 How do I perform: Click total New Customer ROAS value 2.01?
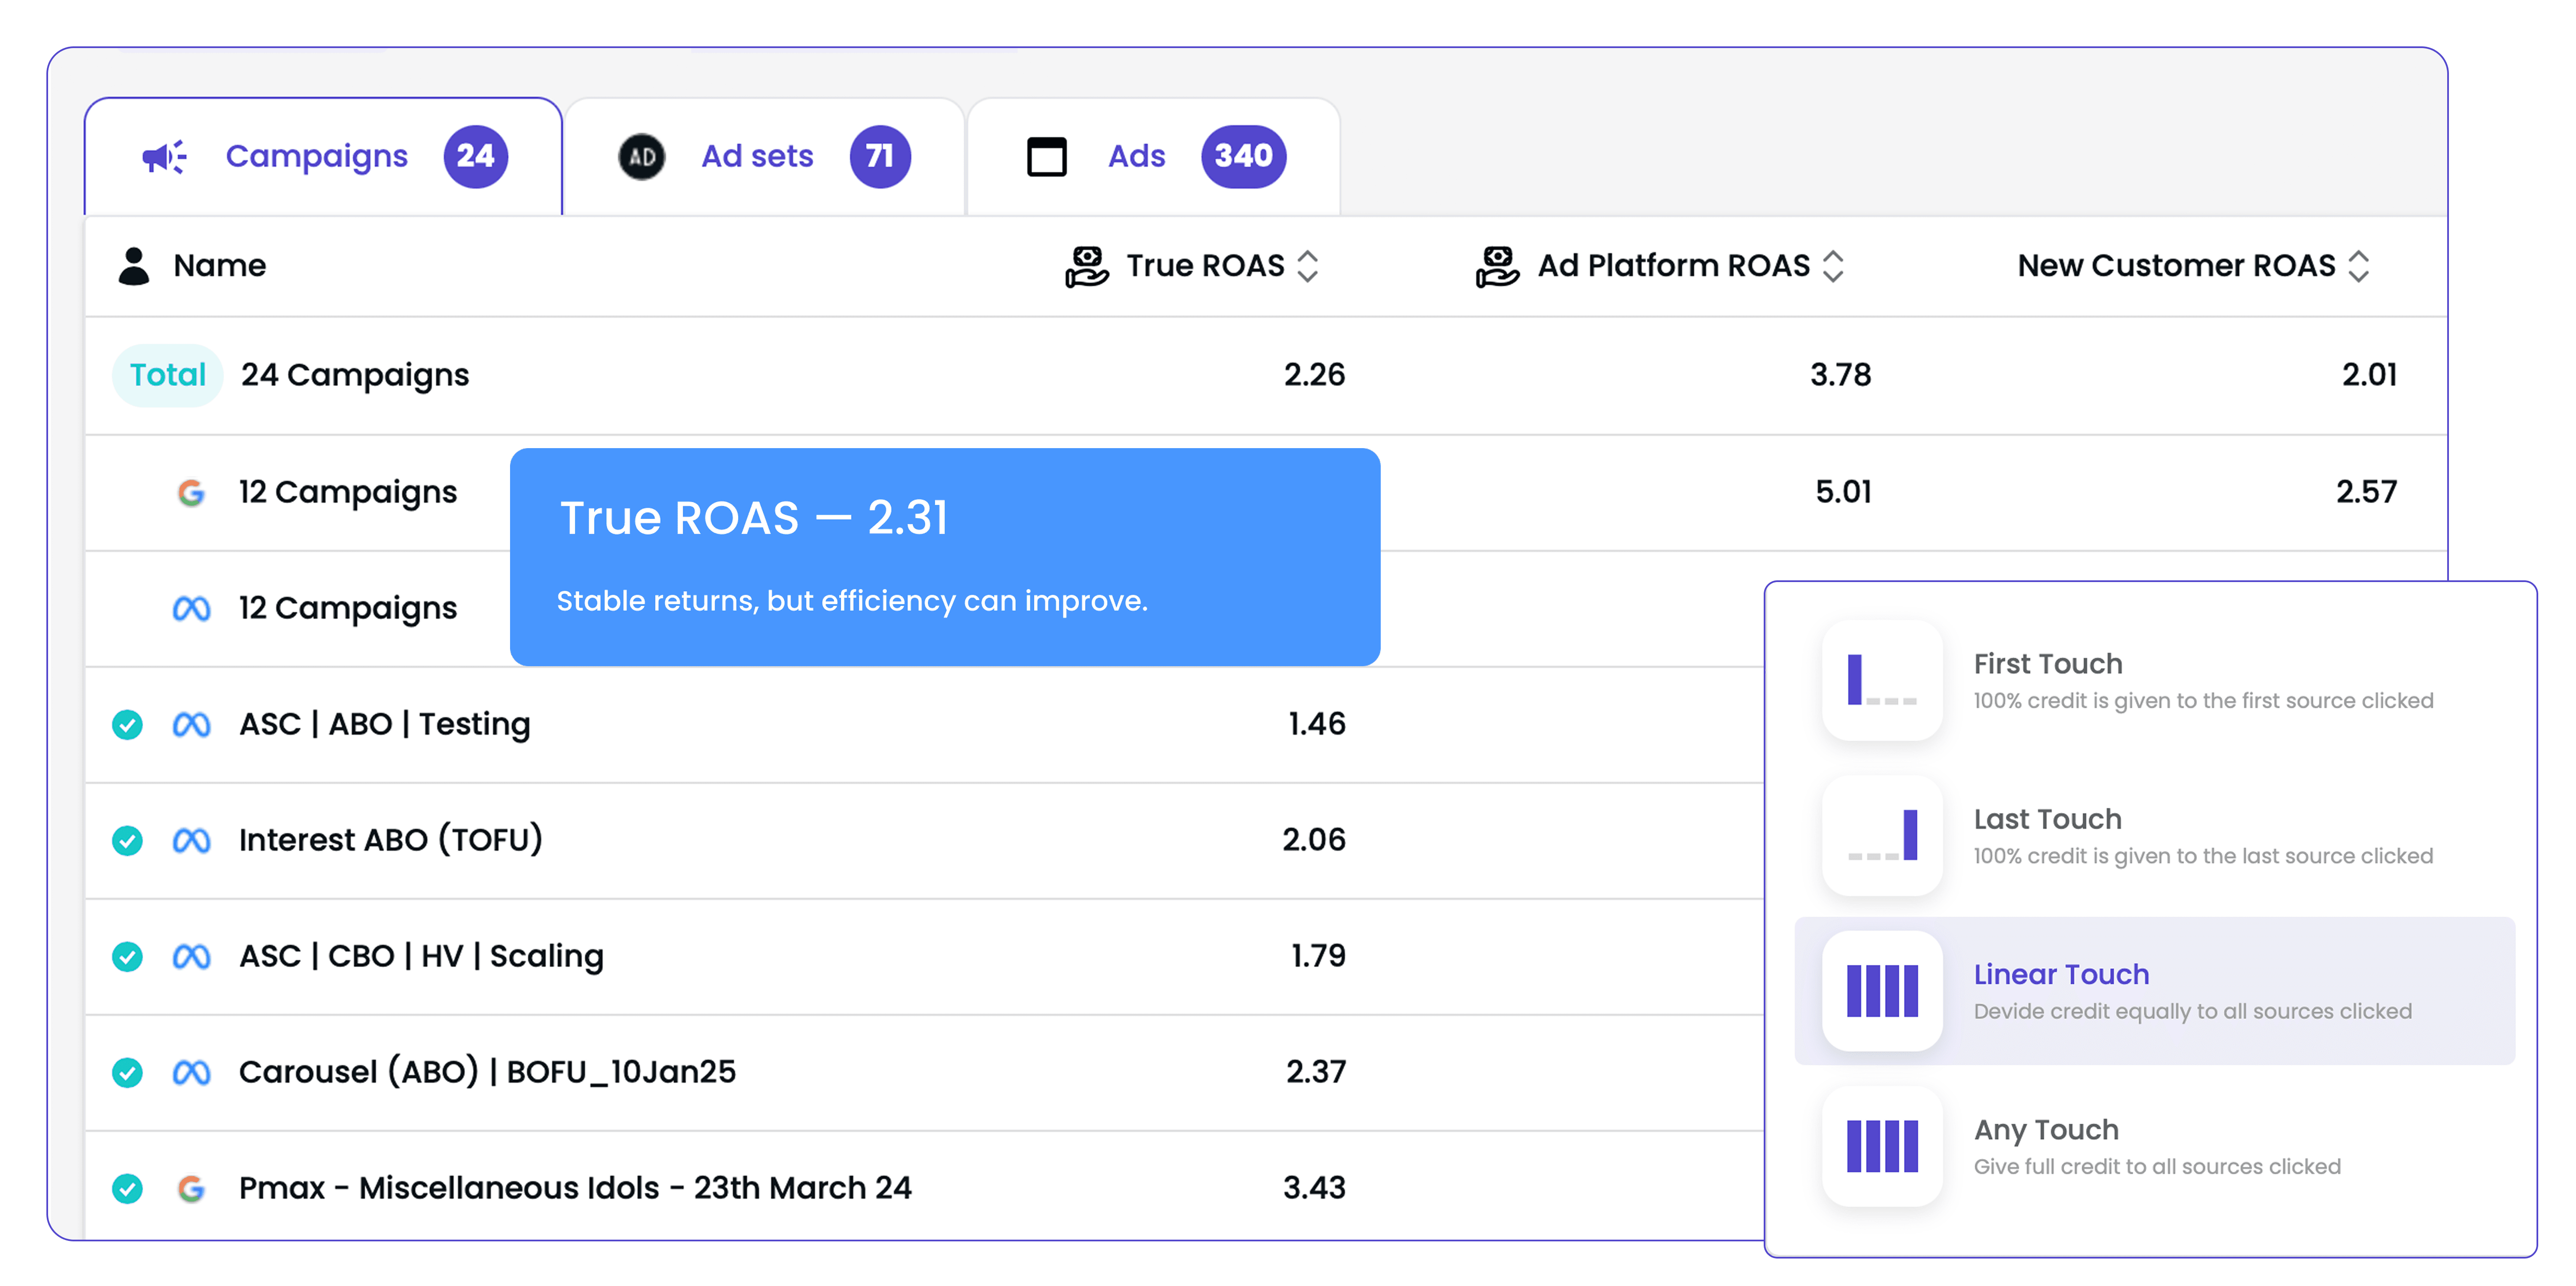[x=2369, y=375]
